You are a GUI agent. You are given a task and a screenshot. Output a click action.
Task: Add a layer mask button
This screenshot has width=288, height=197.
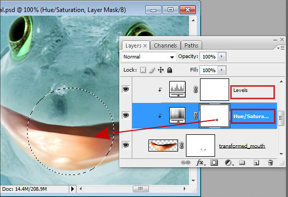tap(214, 163)
